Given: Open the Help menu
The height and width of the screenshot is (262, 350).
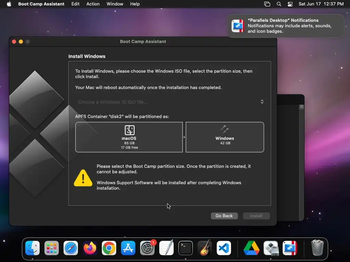Looking at the screenshot, I should pos(135,4).
